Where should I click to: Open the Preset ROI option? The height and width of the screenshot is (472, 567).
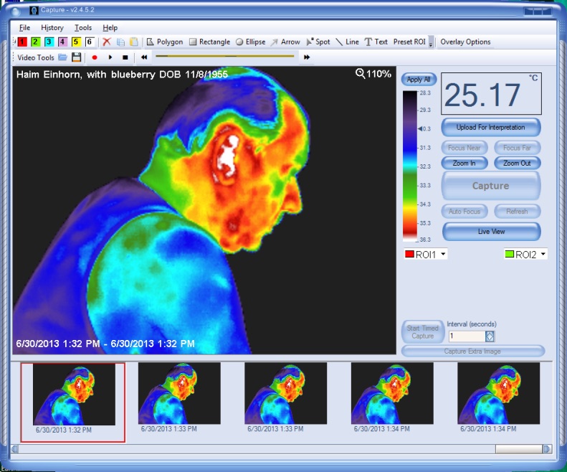coord(409,42)
